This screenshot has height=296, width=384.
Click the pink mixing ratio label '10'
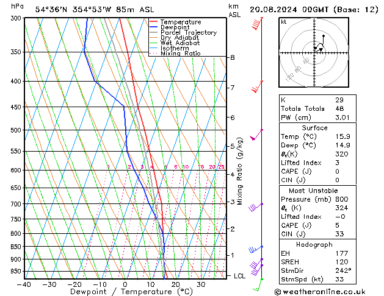pyautogui.click(x=186, y=167)
